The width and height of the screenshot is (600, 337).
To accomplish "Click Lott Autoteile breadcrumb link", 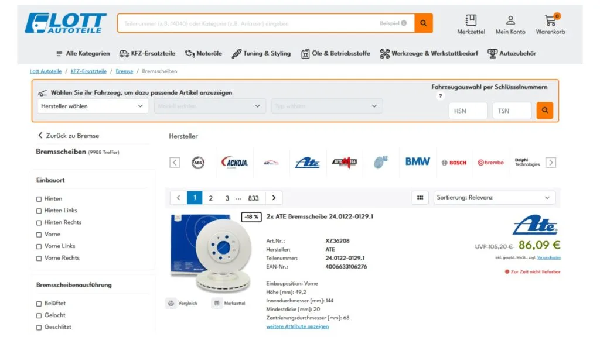I will click(x=46, y=71).
